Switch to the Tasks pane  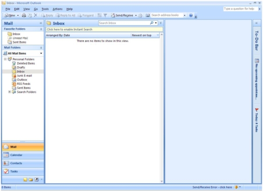click(x=23, y=171)
